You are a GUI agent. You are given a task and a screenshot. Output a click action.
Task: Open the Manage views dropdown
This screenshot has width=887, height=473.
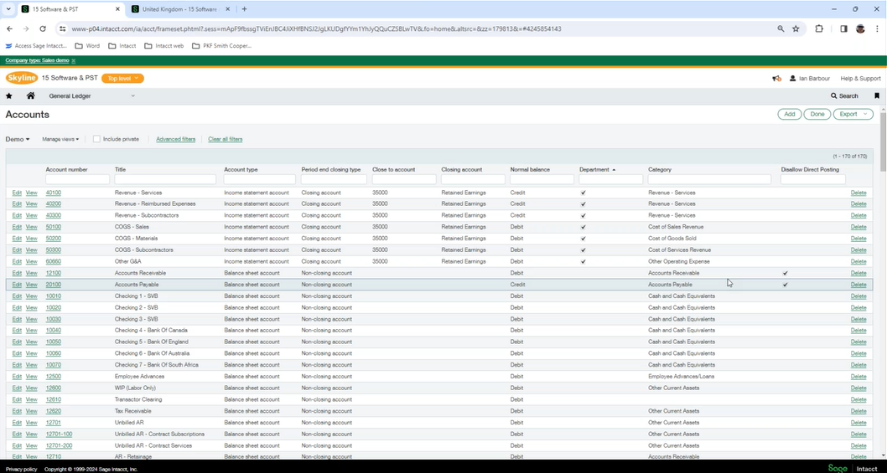tap(60, 139)
